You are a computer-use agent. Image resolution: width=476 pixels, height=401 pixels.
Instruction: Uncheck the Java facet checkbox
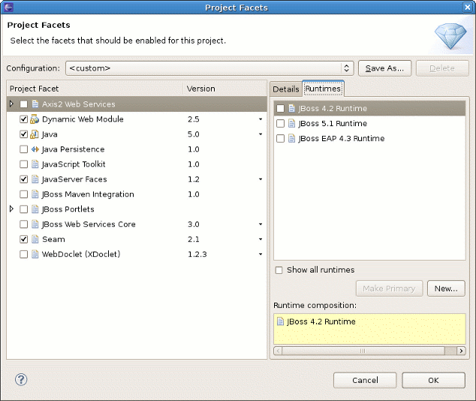24,134
